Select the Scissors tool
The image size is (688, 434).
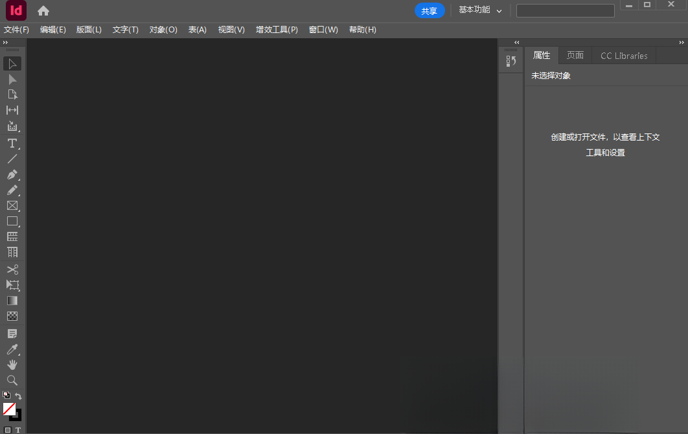click(12, 269)
